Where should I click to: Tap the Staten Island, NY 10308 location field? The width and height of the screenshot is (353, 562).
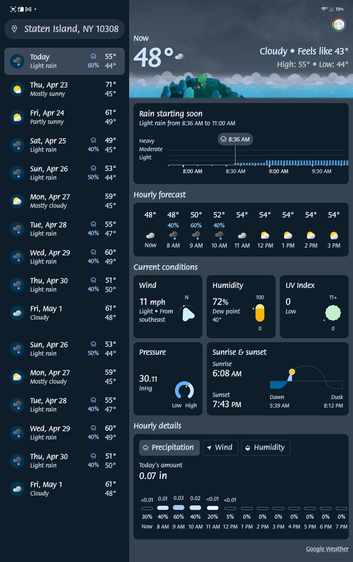pos(64,29)
